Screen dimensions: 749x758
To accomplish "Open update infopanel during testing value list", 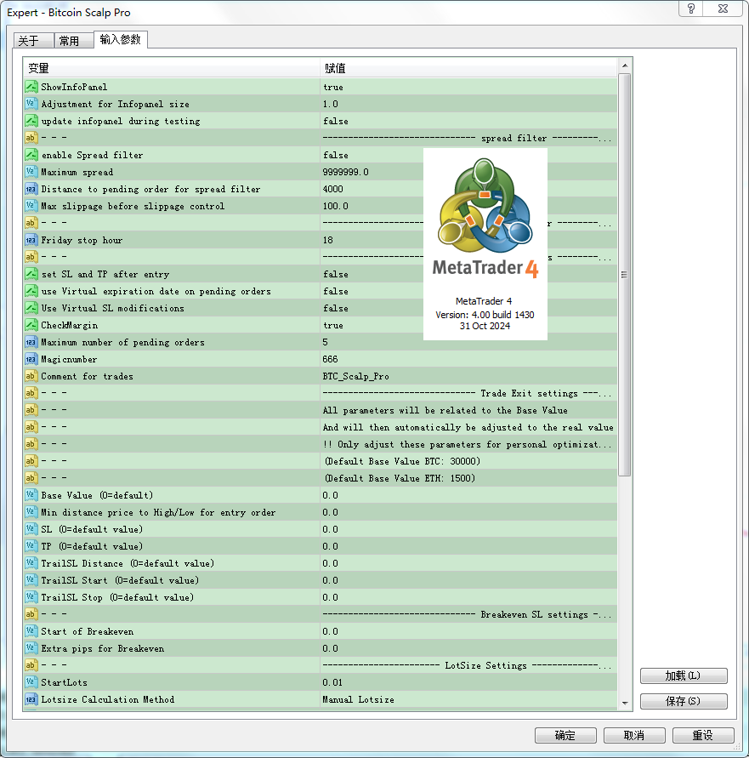I will pyautogui.click(x=468, y=121).
